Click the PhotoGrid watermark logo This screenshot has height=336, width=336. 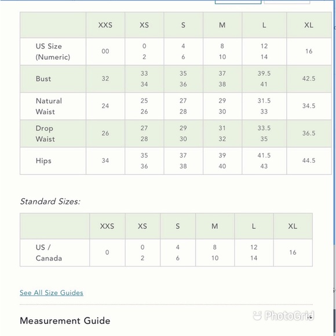tap(283, 315)
